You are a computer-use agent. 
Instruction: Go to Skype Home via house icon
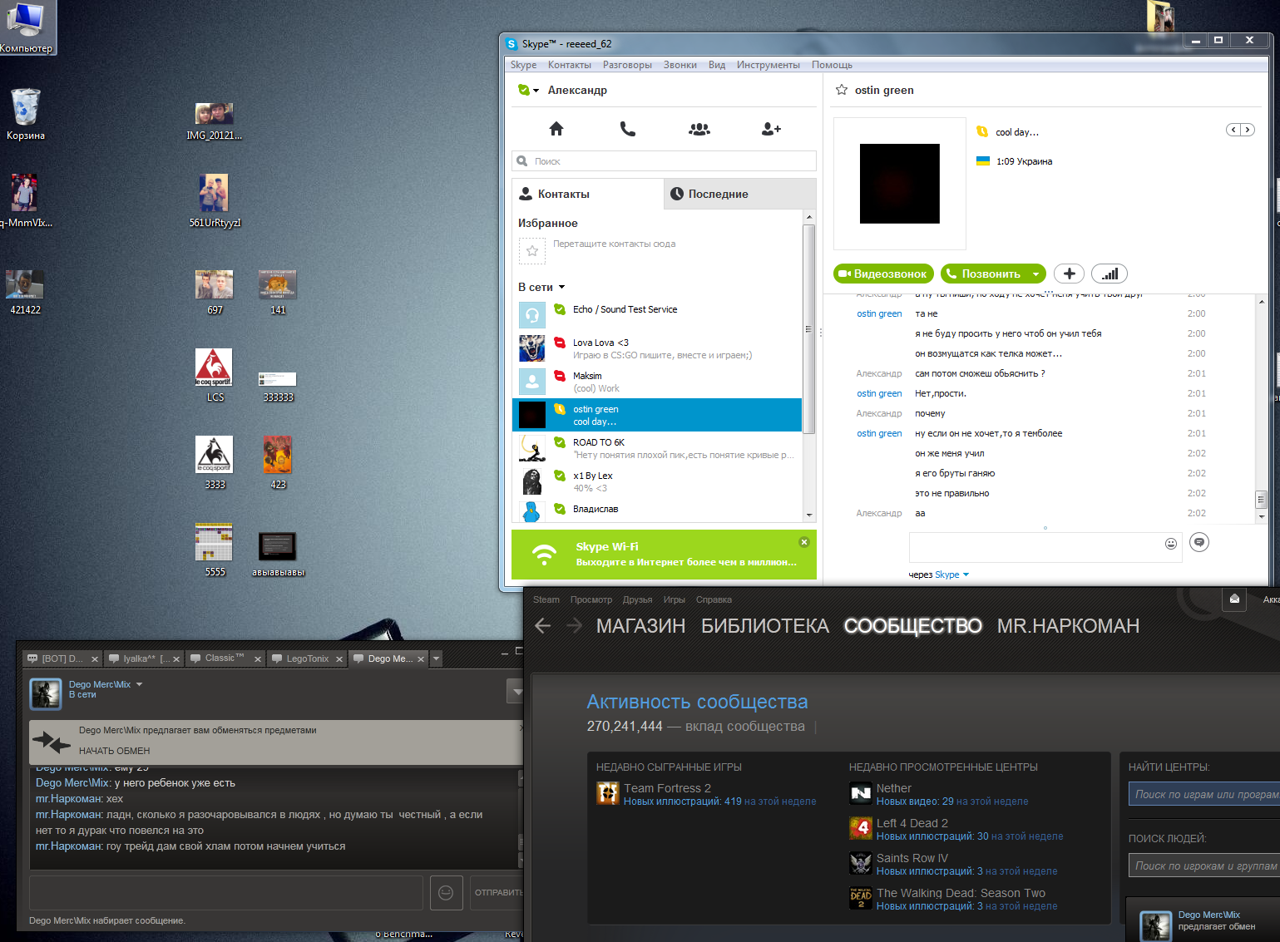[x=556, y=129]
